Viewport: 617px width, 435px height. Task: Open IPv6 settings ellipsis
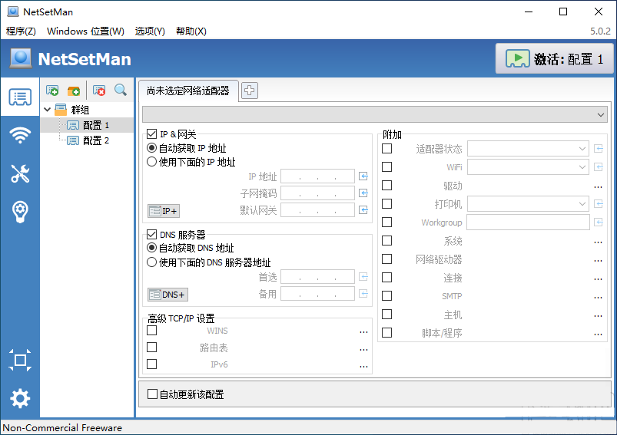[x=363, y=365]
